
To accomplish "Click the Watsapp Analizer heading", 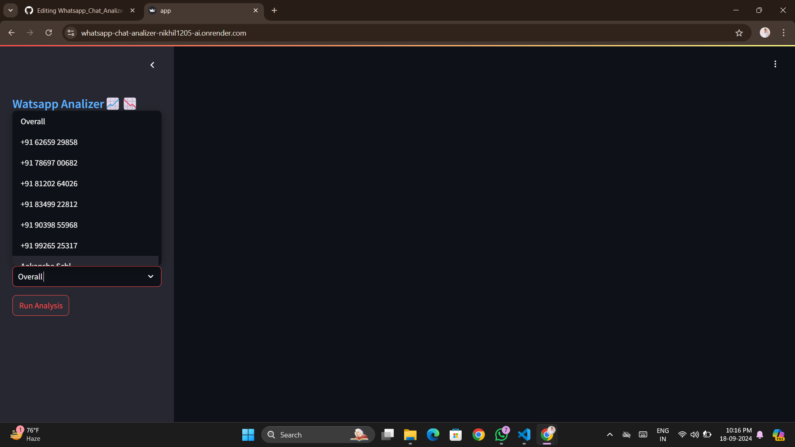I will pos(58,104).
